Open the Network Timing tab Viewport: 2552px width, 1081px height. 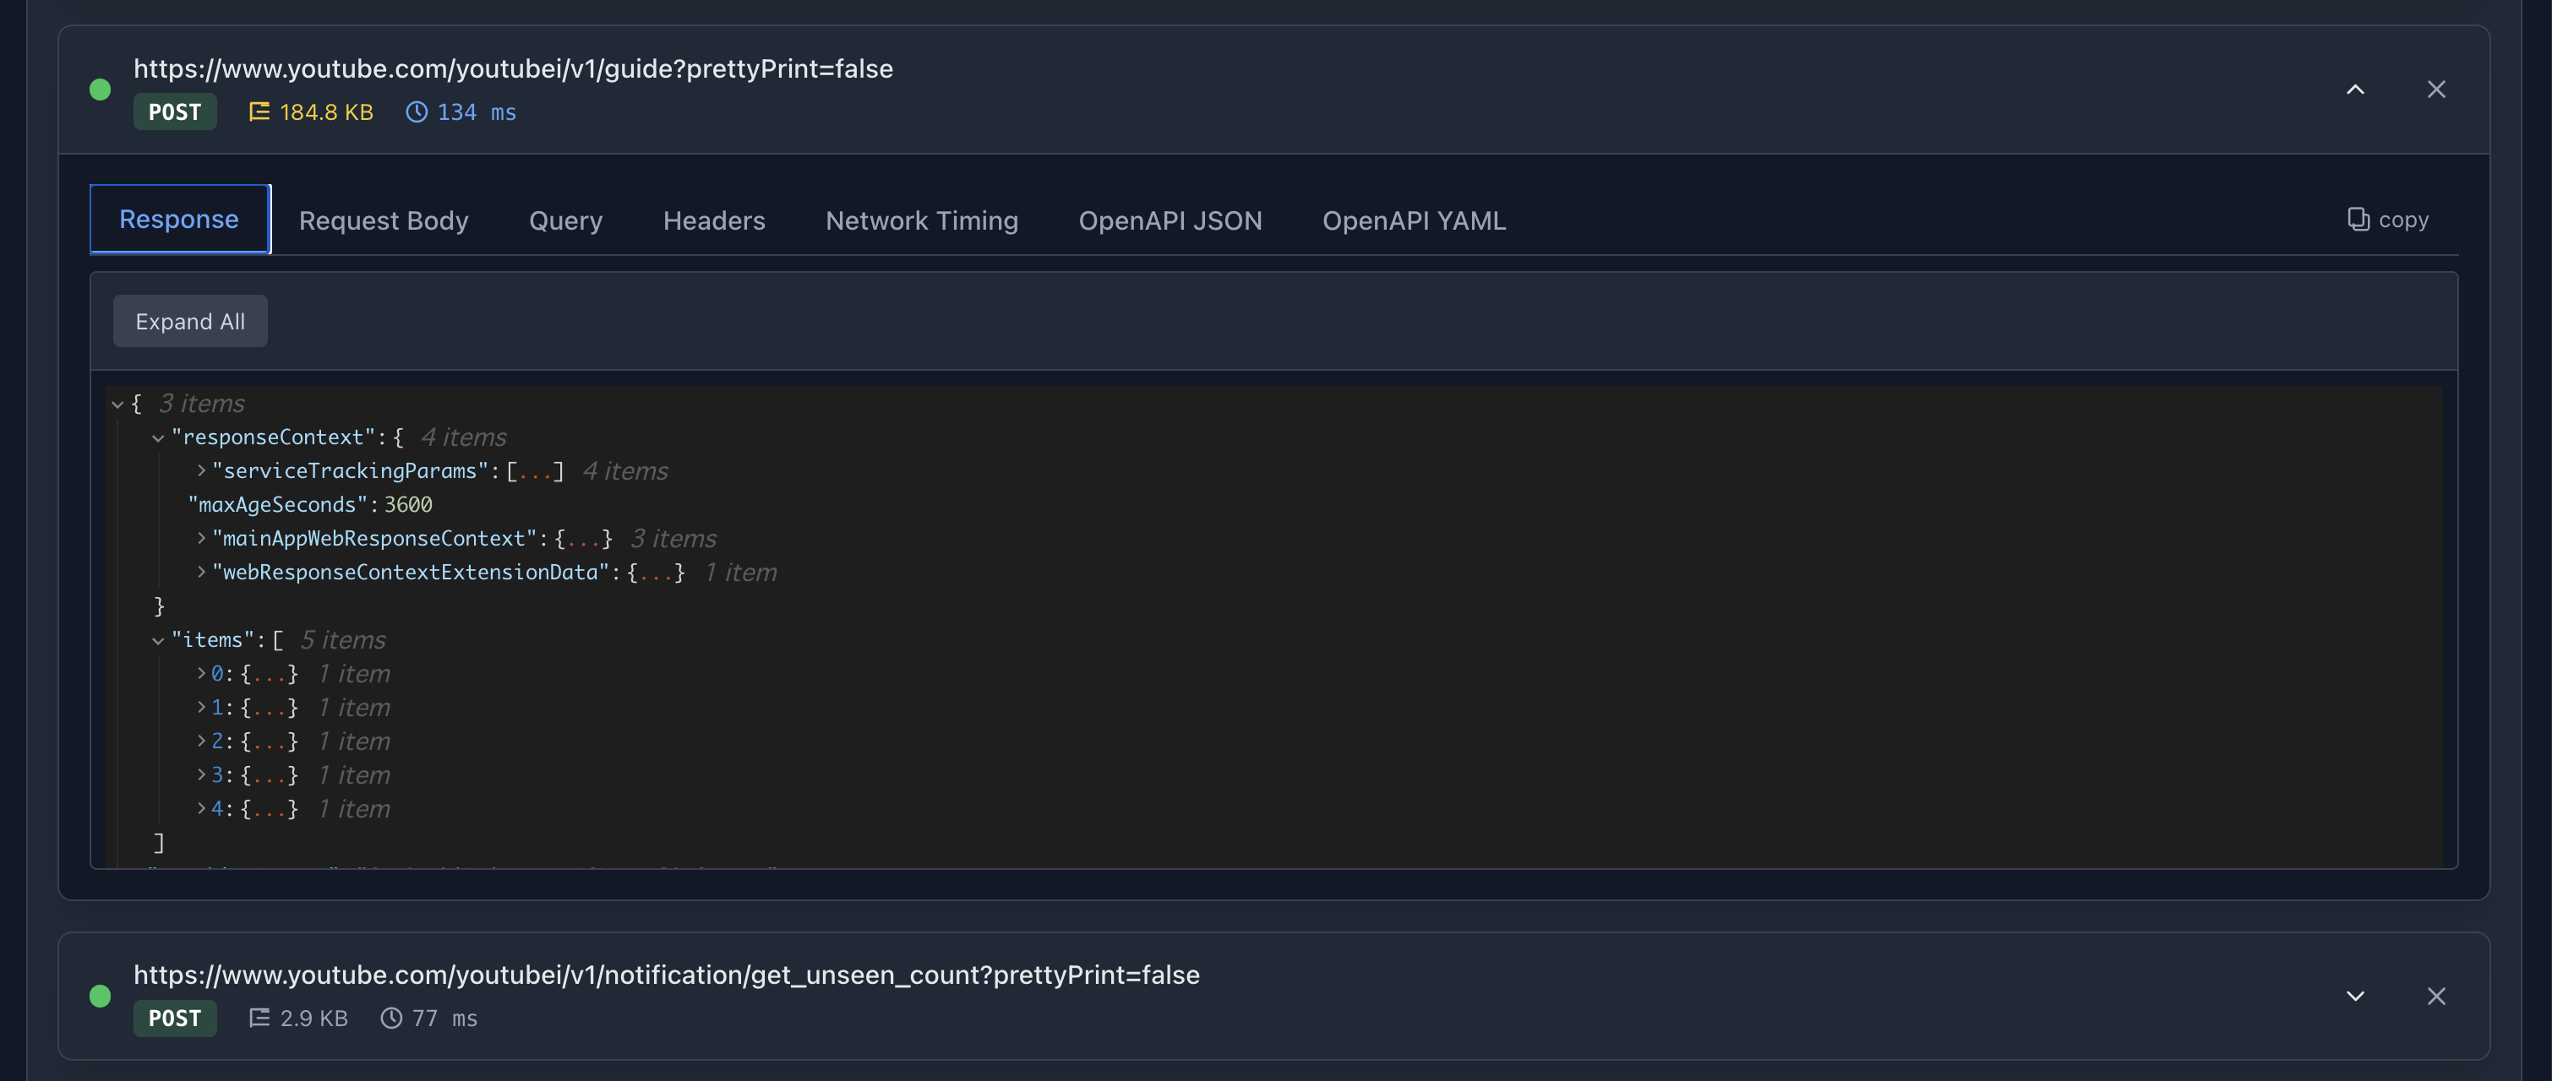921,220
